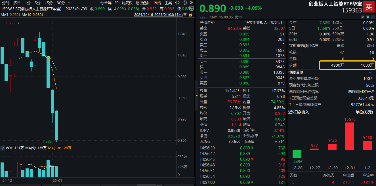This screenshot has height=186, width=376.
Task: Expand the toolbar overflow chevron
Action: [191, 3]
